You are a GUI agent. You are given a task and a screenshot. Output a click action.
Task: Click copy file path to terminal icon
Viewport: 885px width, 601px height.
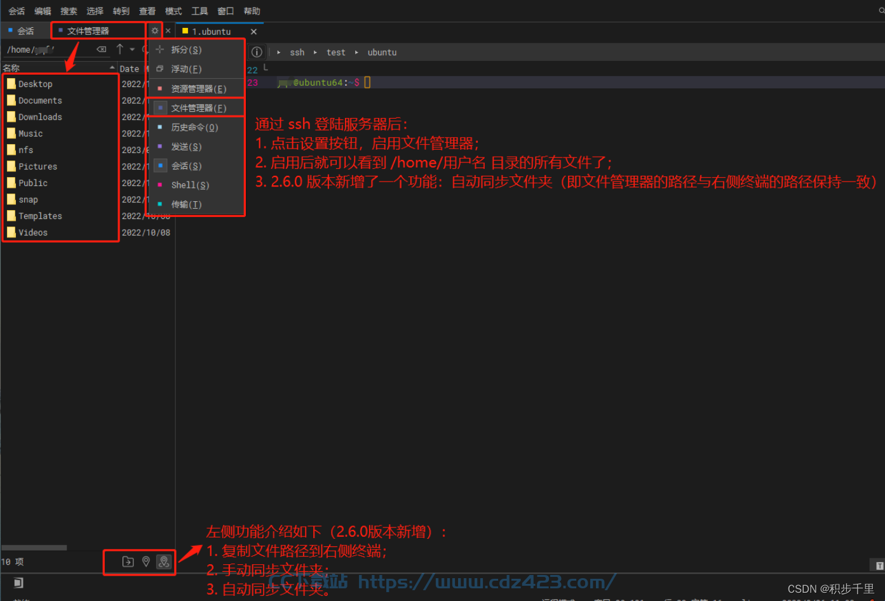point(128,562)
